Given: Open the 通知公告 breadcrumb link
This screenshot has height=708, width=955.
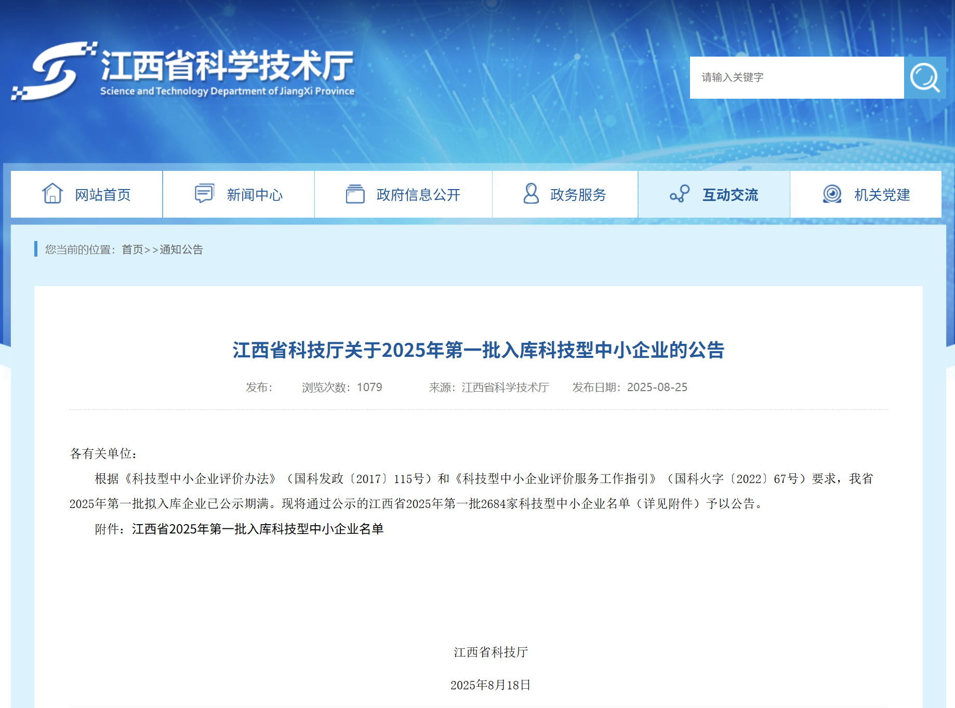Looking at the screenshot, I should pos(181,250).
